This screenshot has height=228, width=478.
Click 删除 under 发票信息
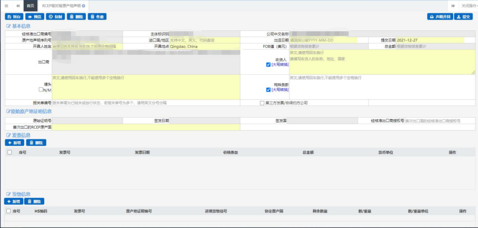(36, 143)
